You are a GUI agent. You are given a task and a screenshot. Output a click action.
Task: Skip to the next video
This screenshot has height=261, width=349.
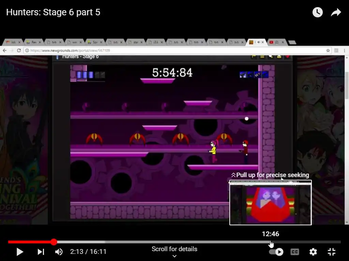pos(41,252)
